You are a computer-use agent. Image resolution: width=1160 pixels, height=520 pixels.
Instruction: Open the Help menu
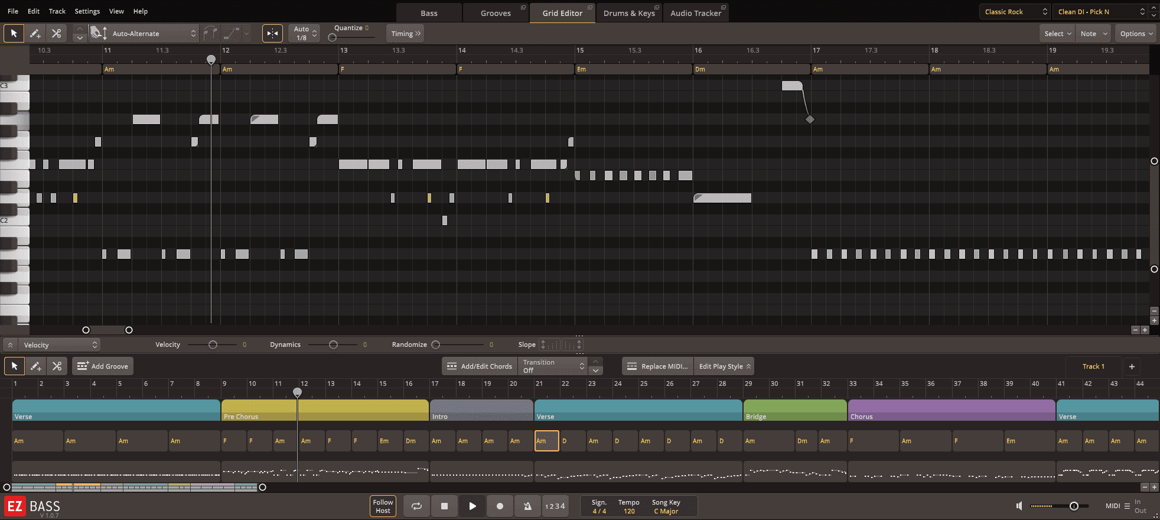click(x=141, y=11)
